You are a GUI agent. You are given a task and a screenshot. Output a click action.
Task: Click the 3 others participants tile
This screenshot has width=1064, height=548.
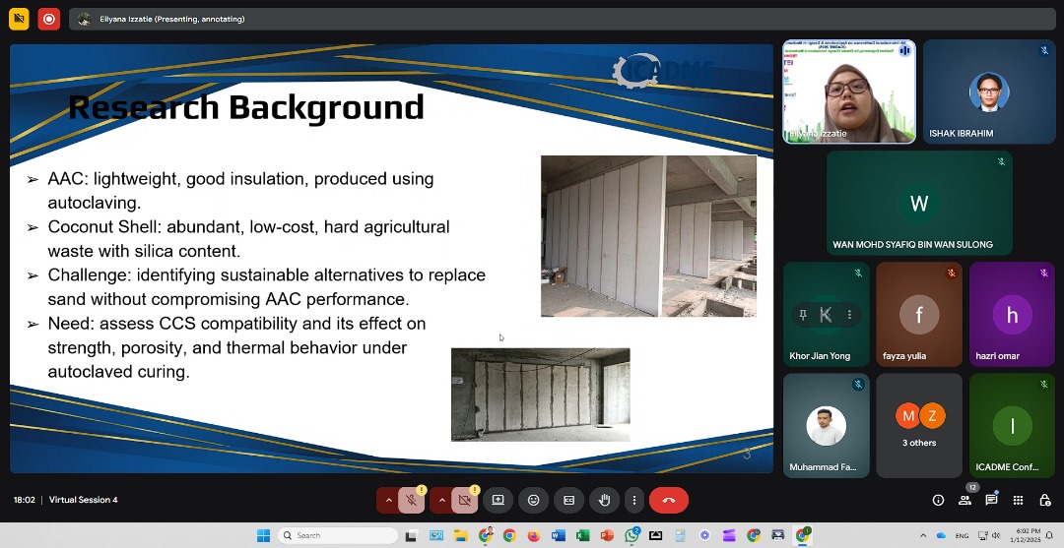[919, 425]
